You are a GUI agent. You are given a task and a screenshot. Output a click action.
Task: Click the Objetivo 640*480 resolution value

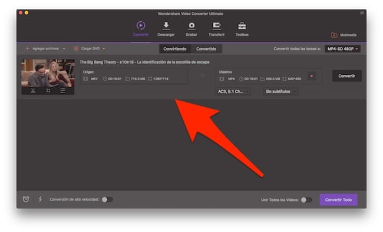[295, 79]
